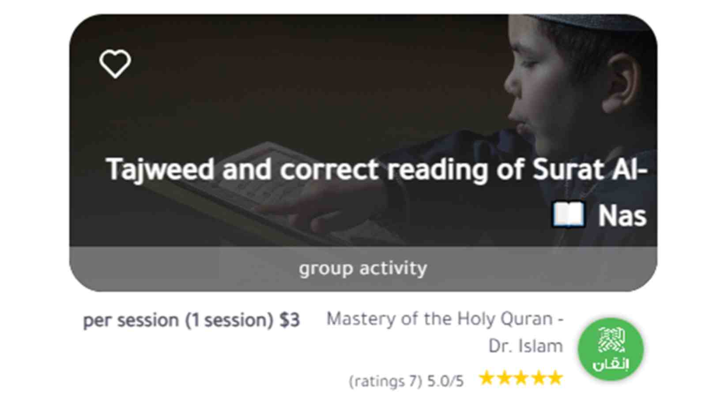Image resolution: width=724 pixels, height=401 pixels.
Task: Click the word Nas in the title
Action: (622, 216)
